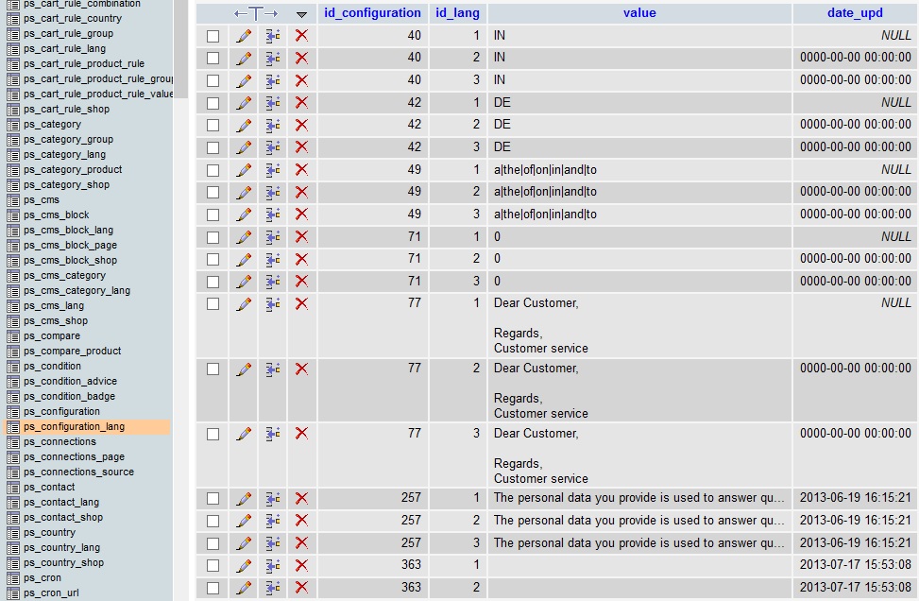The image size is (919, 601).
Task: Open ps_configuration_lang table in sidebar
Action: (x=74, y=426)
